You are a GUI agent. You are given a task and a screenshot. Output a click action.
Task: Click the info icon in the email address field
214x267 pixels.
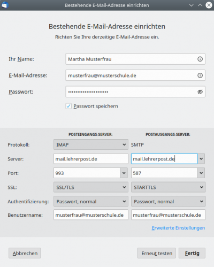(x=200, y=75)
